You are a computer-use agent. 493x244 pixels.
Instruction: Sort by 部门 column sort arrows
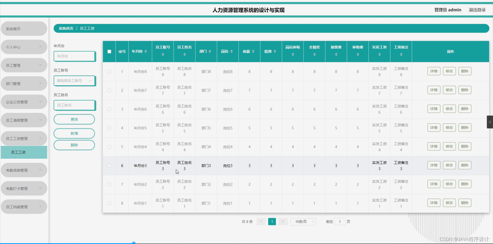coord(210,51)
